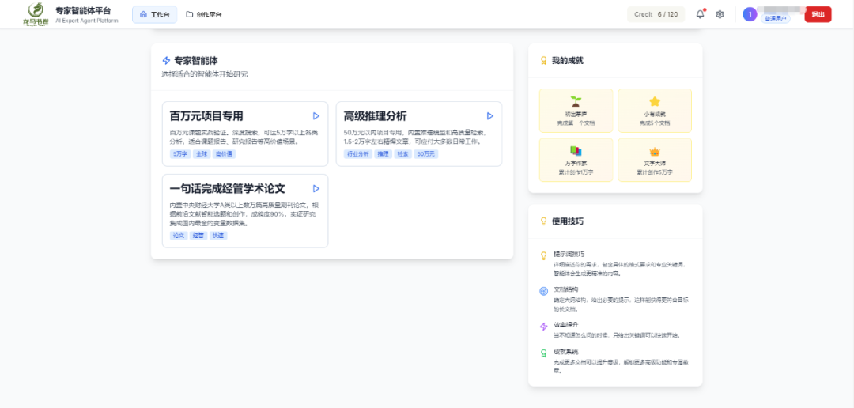
Task: Click the 经管 tag
Action: coord(198,236)
